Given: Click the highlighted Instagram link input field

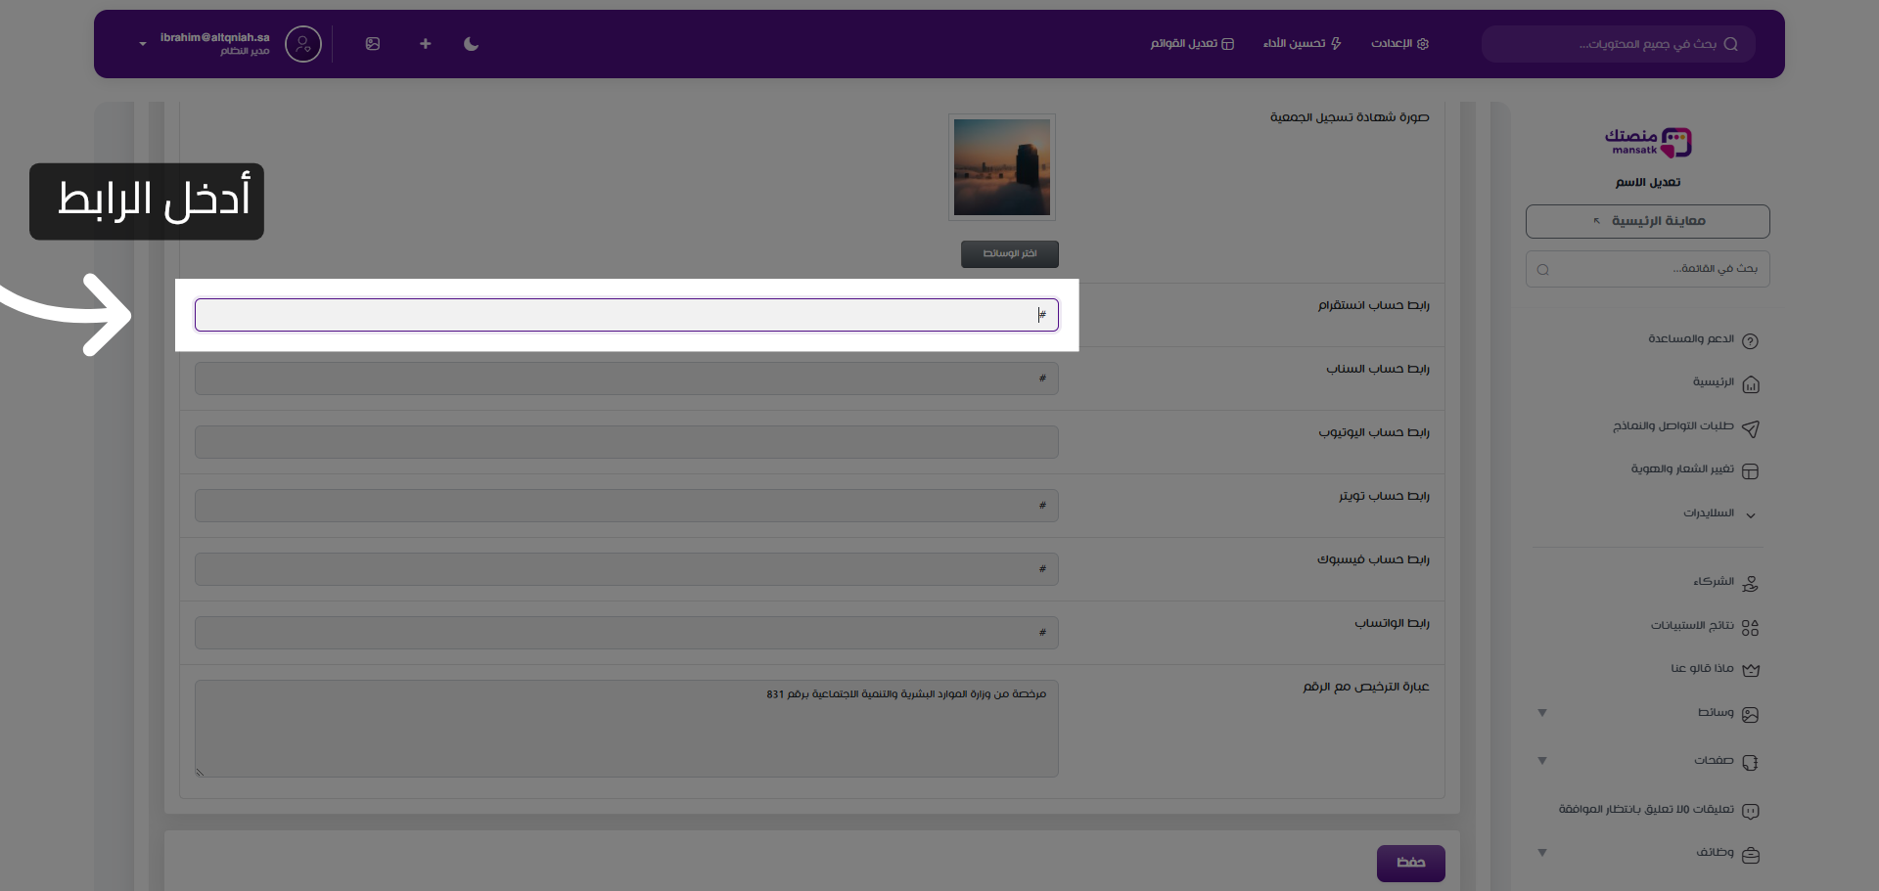Looking at the screenshot, I should point(626,314).
